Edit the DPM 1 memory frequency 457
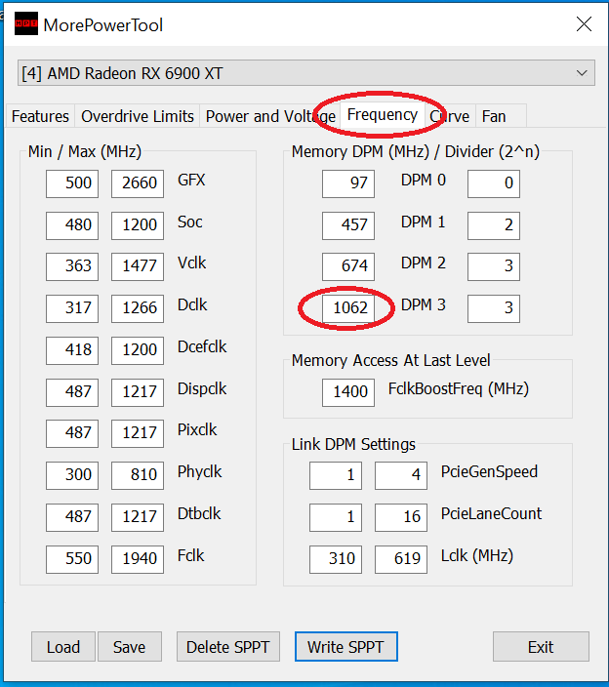 pos(348,225)
